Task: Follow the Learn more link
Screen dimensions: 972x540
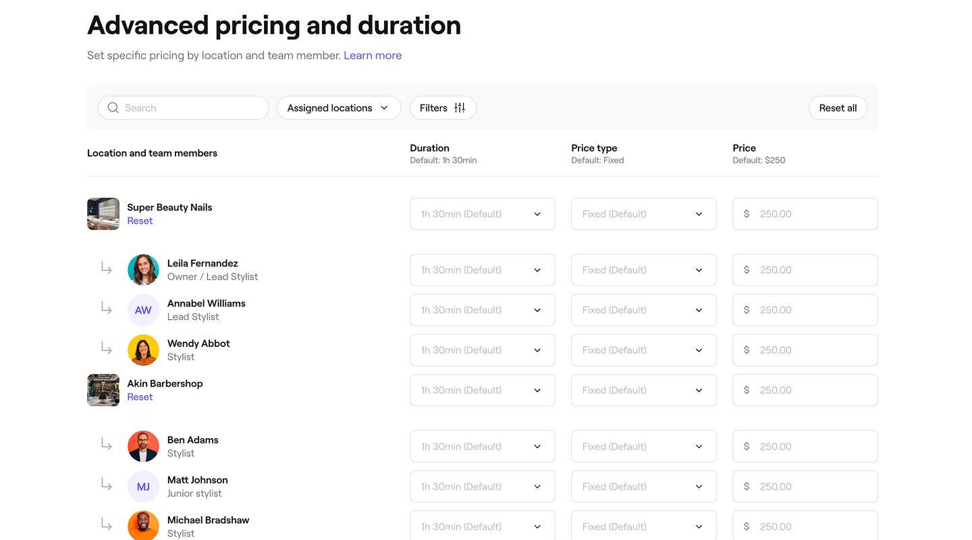Action: click(x=373, y=55)
